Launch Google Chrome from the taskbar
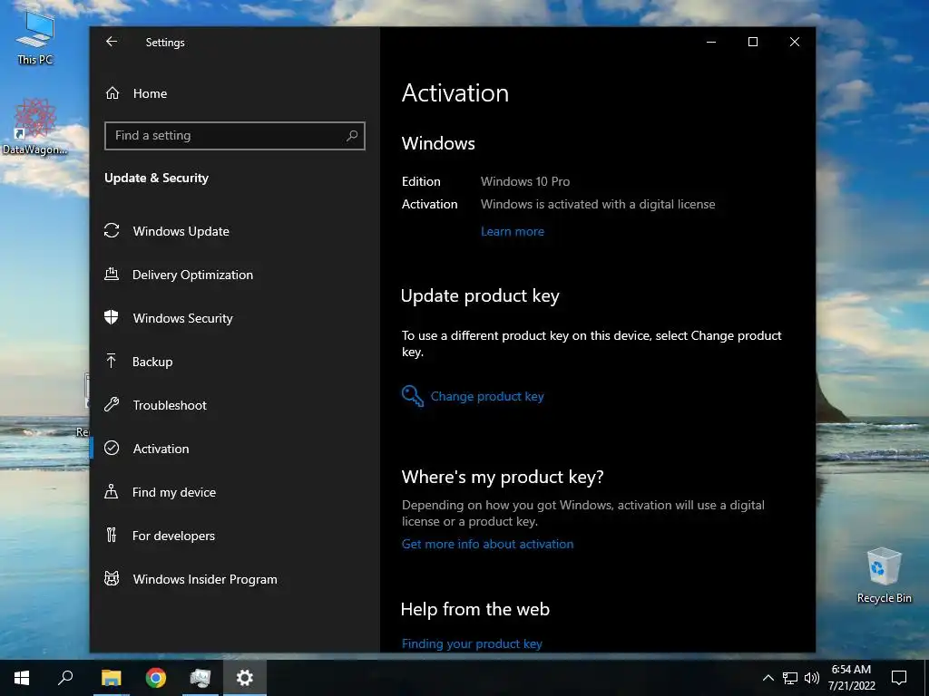 [156, 678]
